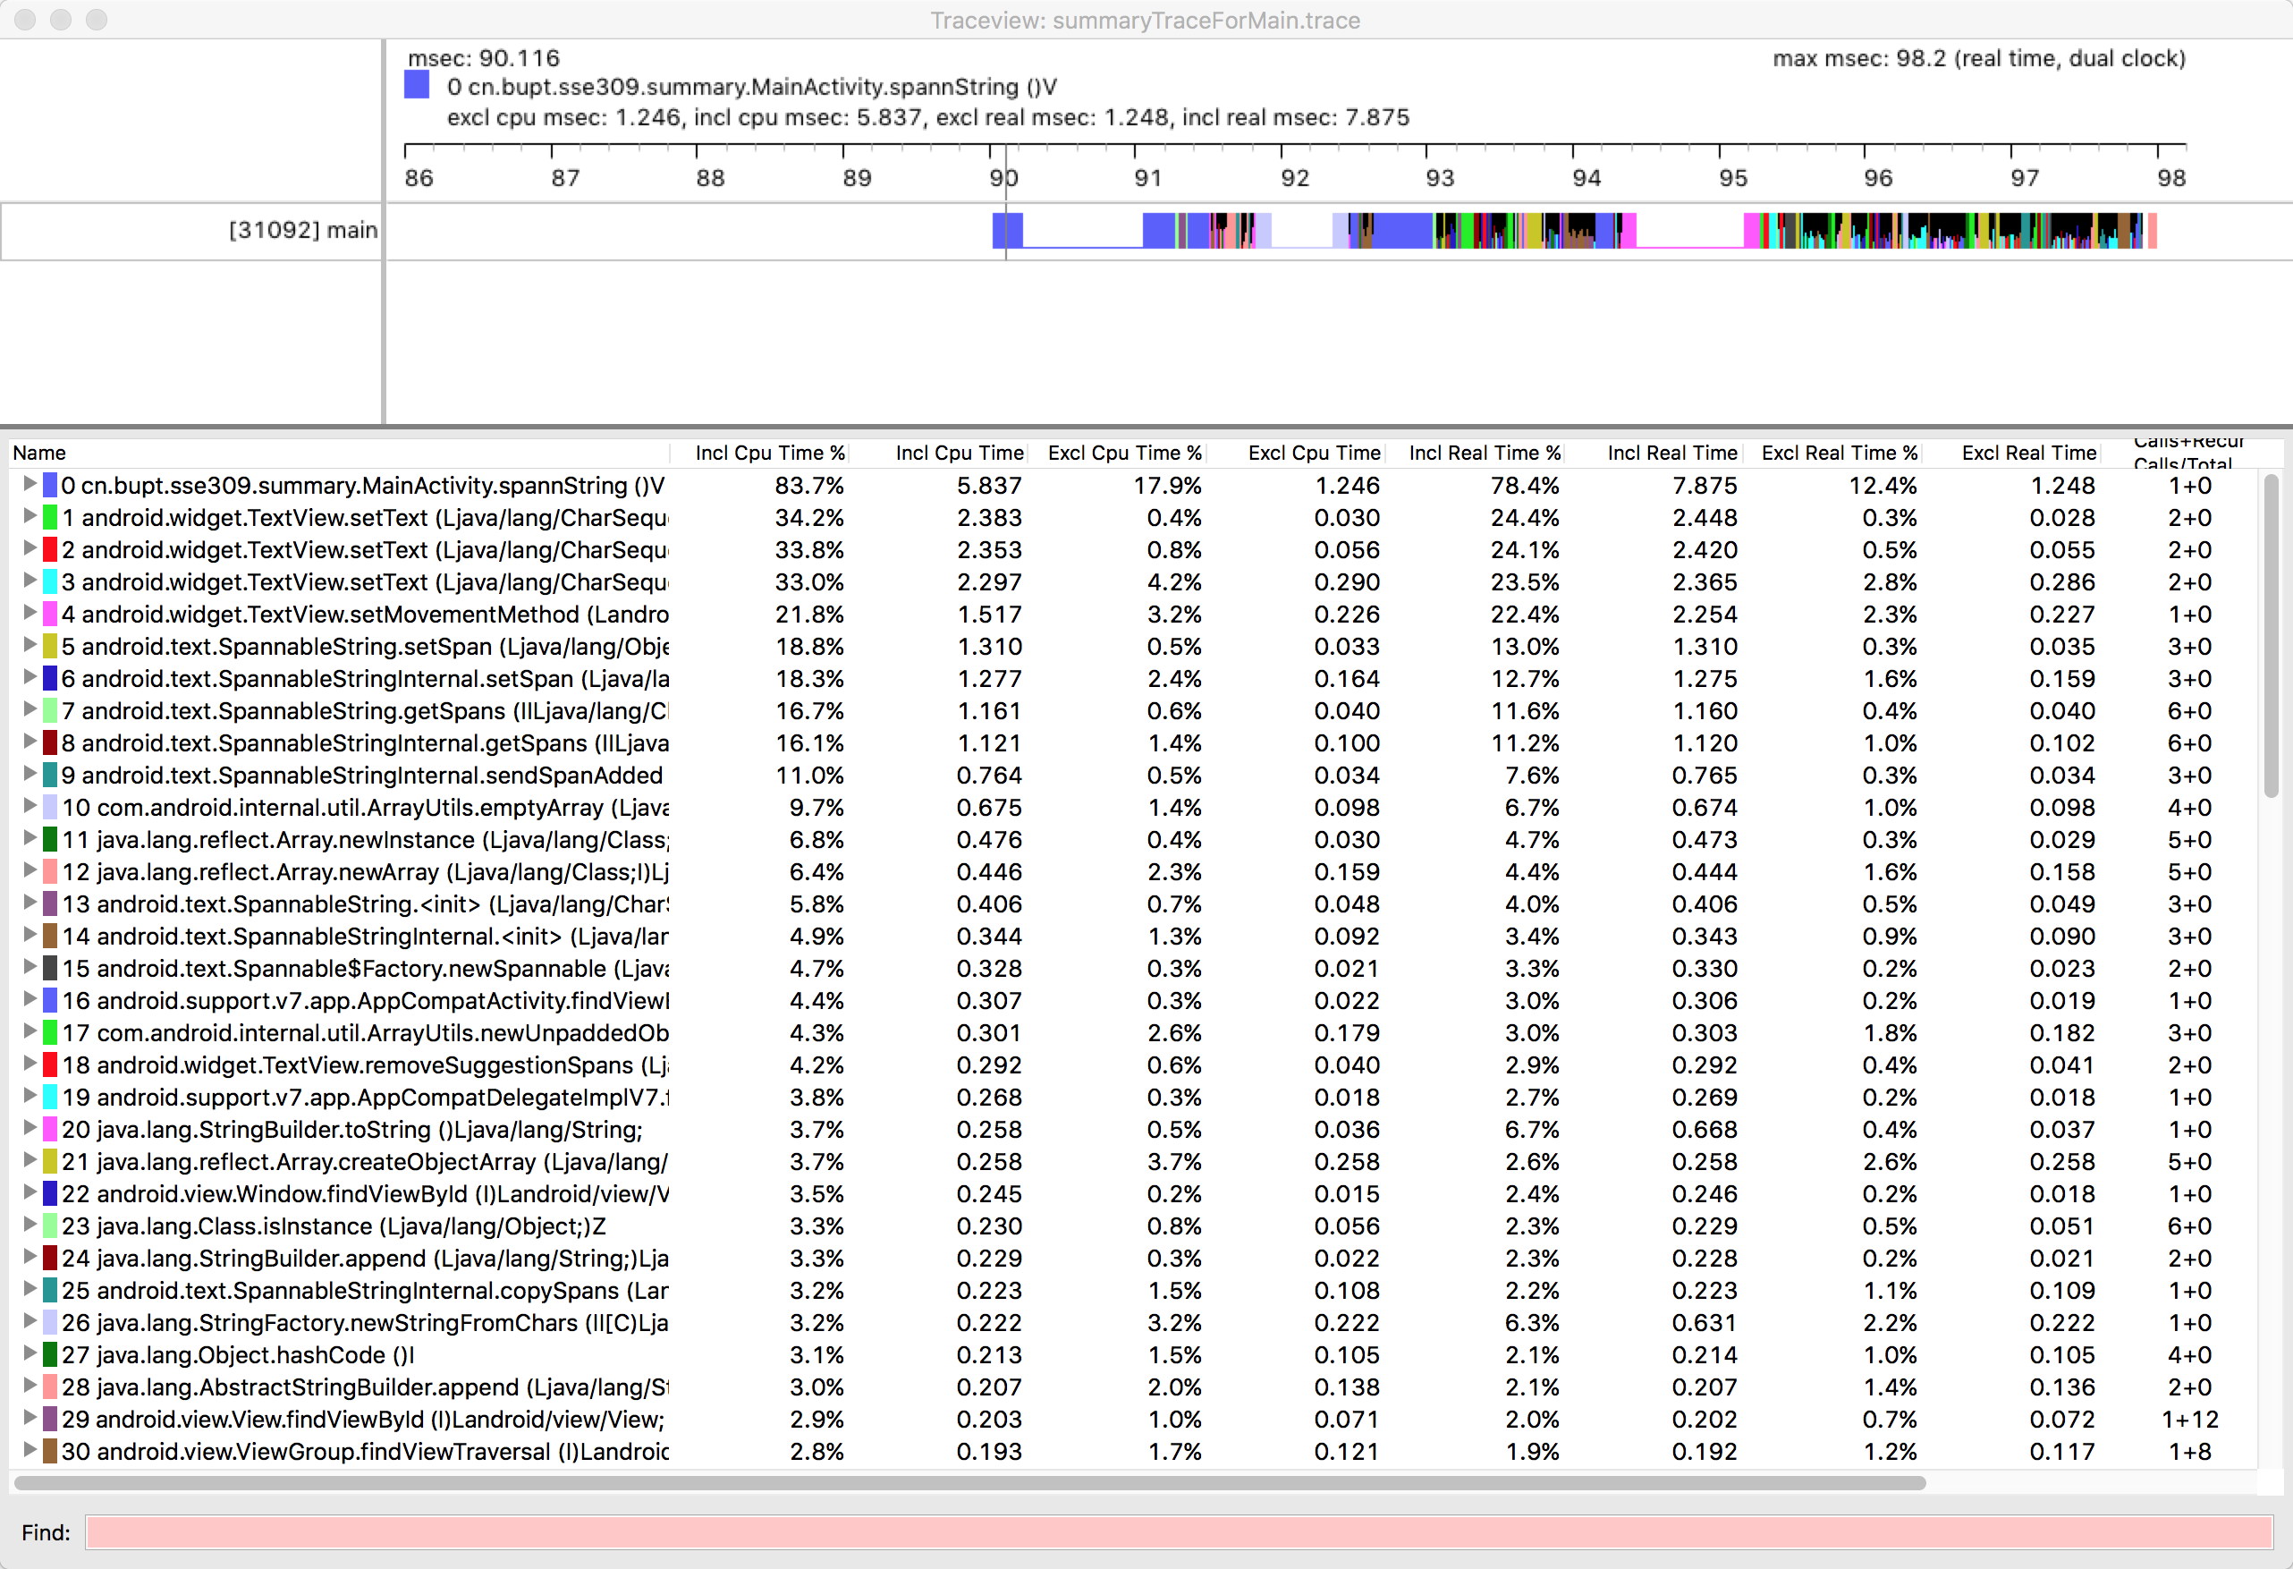Expand row 20 StringBuilder.toString disclosure triangle

(x=30, y=1128)
